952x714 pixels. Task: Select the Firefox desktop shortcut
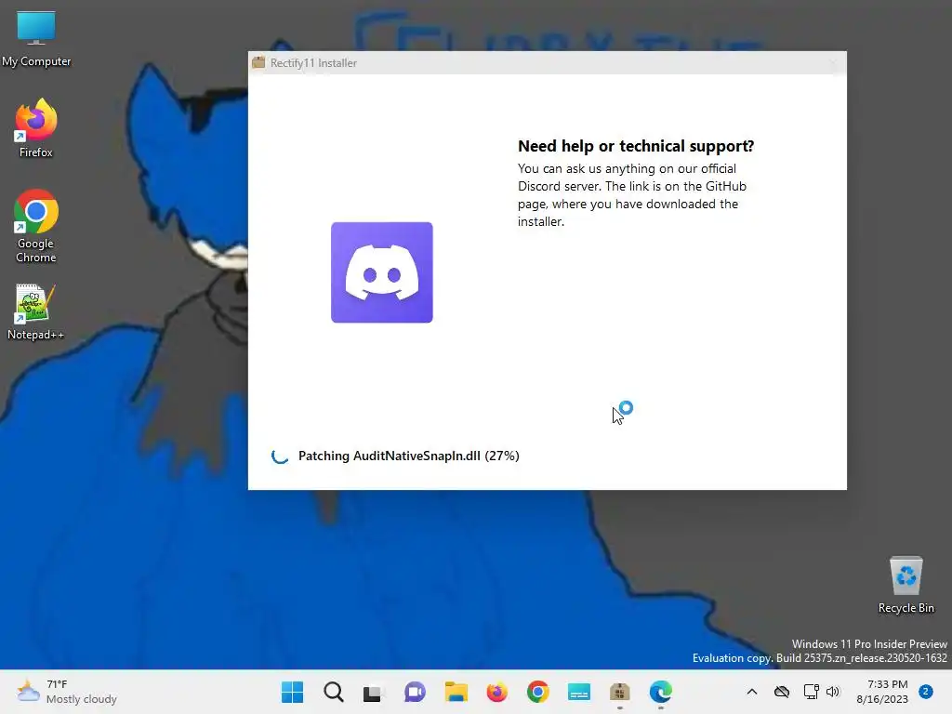point(36,128)
